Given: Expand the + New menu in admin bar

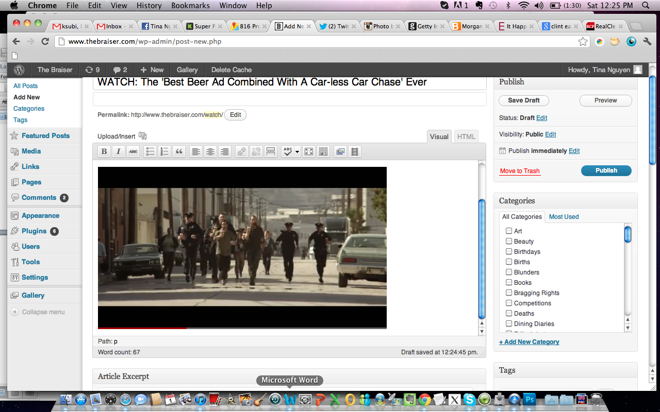Looking at the screenshot, I should pyautogui.click(x=152, y=70).
